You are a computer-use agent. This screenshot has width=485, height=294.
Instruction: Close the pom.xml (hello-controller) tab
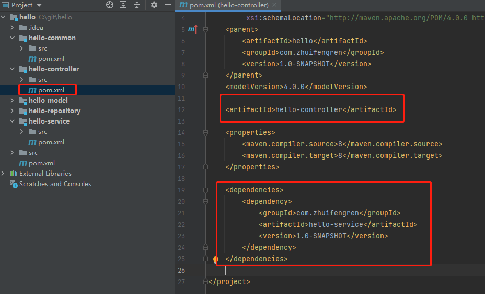coord(275,5)
